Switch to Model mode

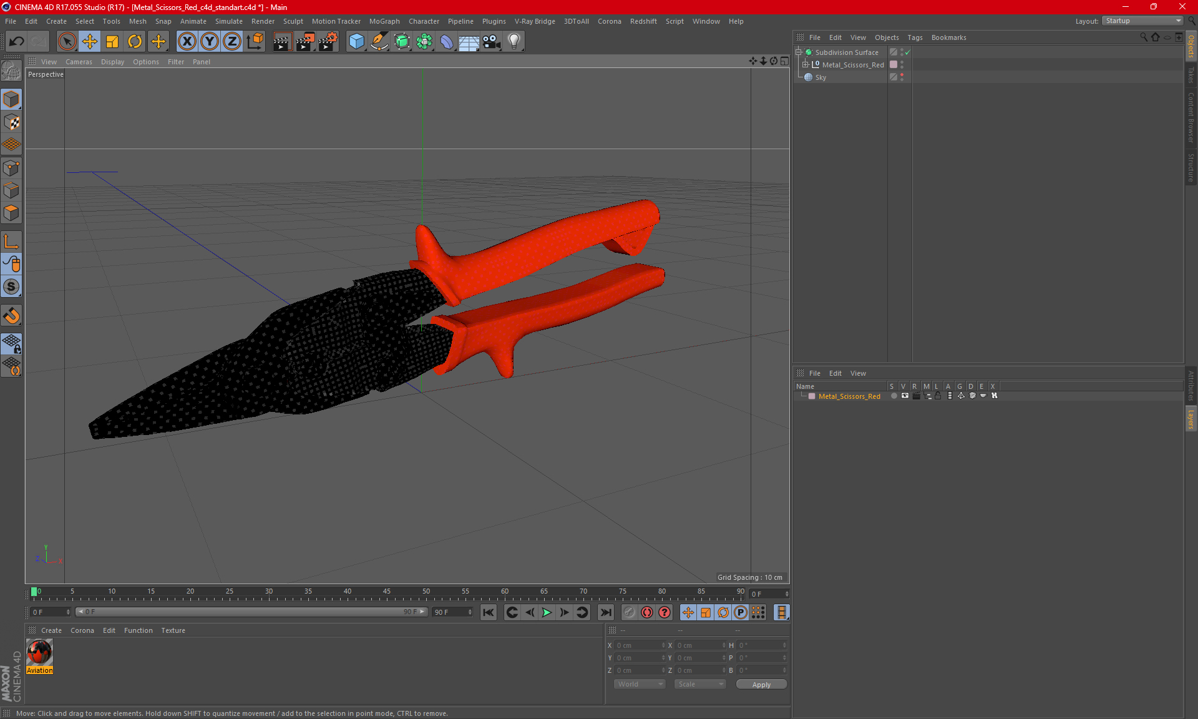click(x=11, y=100)
